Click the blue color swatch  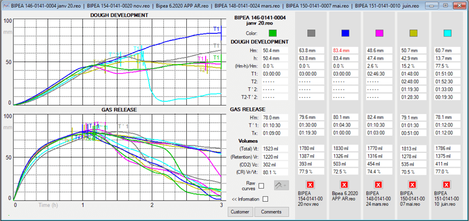pos(346,33)
